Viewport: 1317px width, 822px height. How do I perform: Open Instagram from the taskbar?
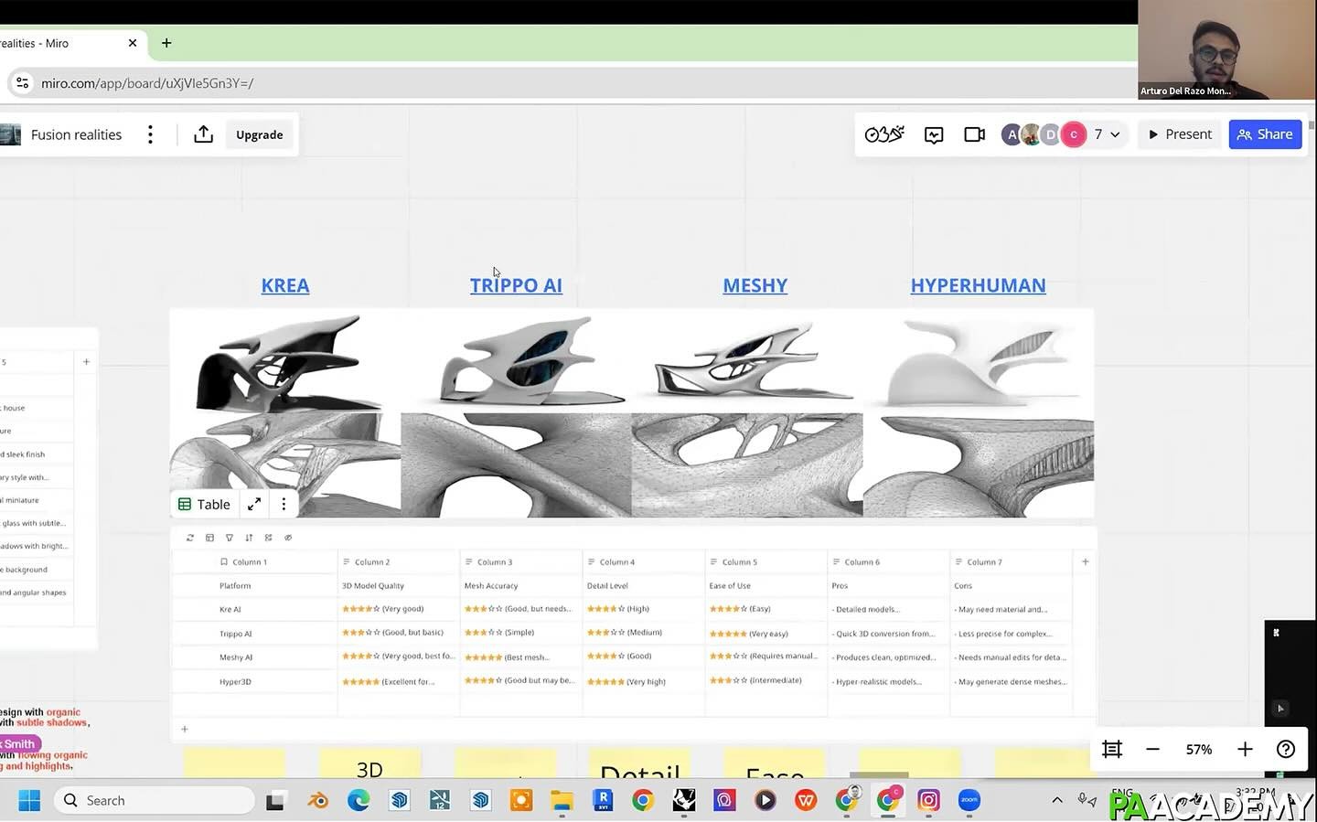pyautogui.click(x=928, y=801)
